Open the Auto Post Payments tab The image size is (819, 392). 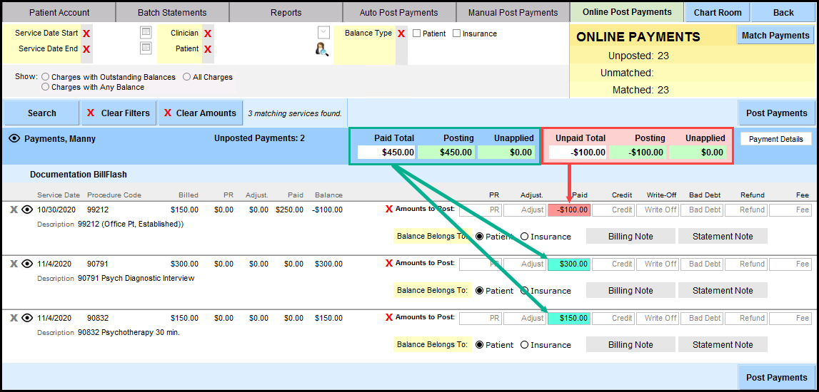[x=398, y=12]
